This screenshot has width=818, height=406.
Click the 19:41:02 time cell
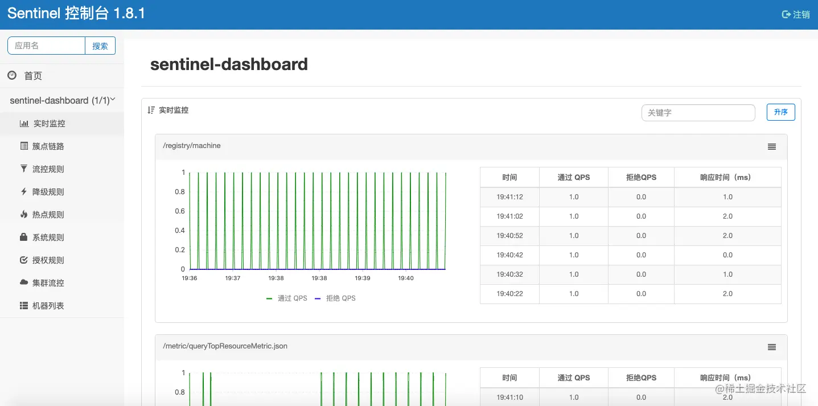[509, 216]
